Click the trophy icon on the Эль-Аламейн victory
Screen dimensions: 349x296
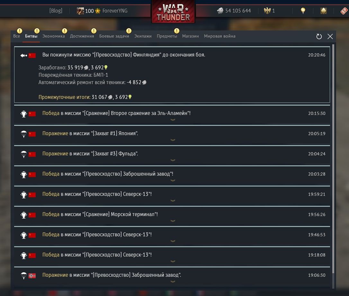click(x=23, y=114)
